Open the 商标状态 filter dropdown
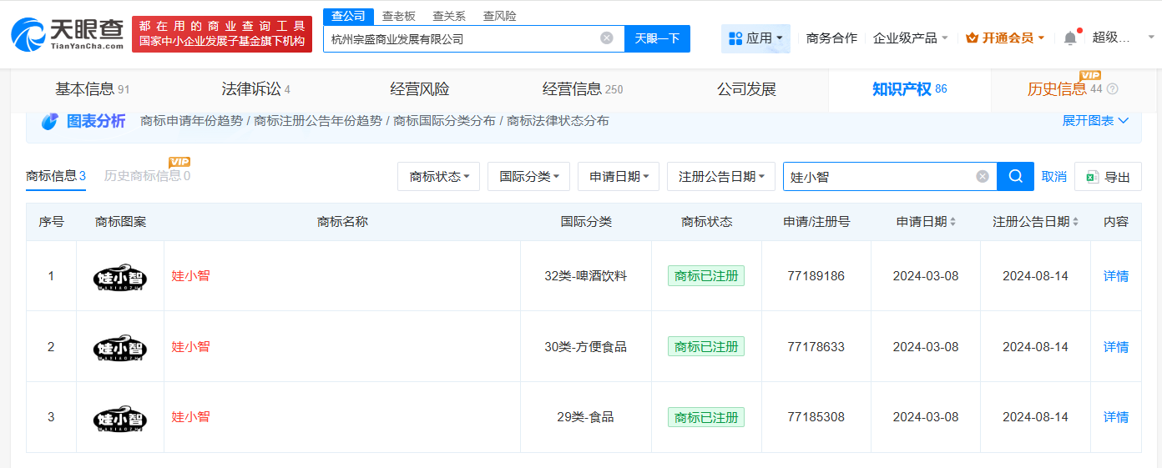 (439, 176)
